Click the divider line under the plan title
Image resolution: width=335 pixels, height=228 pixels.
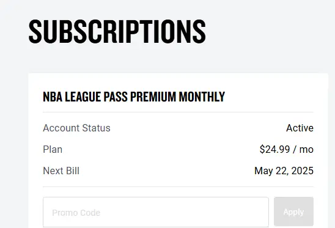coord(178,112)
